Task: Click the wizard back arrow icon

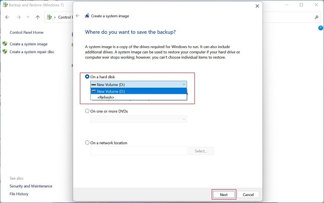Action: pos(78,16)
